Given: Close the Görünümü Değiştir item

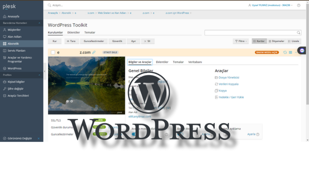Looking at the screenshot, I should click(x=39, y=138).
